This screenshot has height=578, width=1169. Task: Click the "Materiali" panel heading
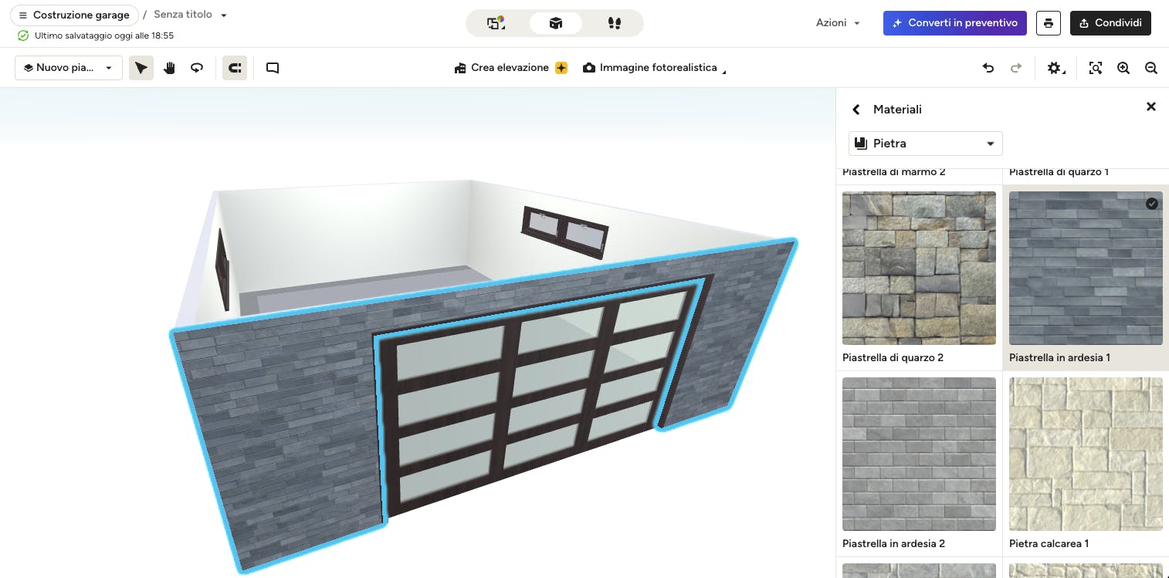(897, 110)
